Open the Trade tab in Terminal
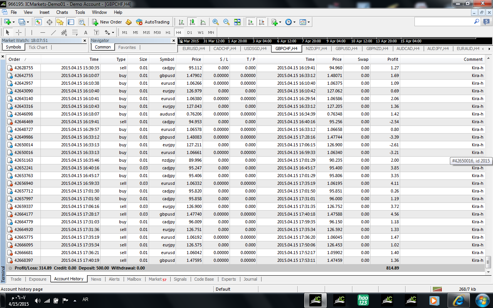Screen dimensions: 493x308 [x=16, y=279]
